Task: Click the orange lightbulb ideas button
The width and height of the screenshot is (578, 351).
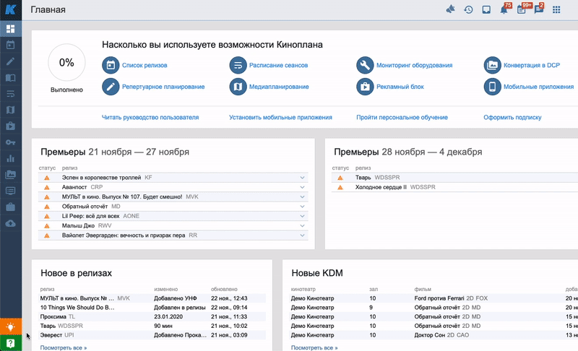Action: coord(11,326)
